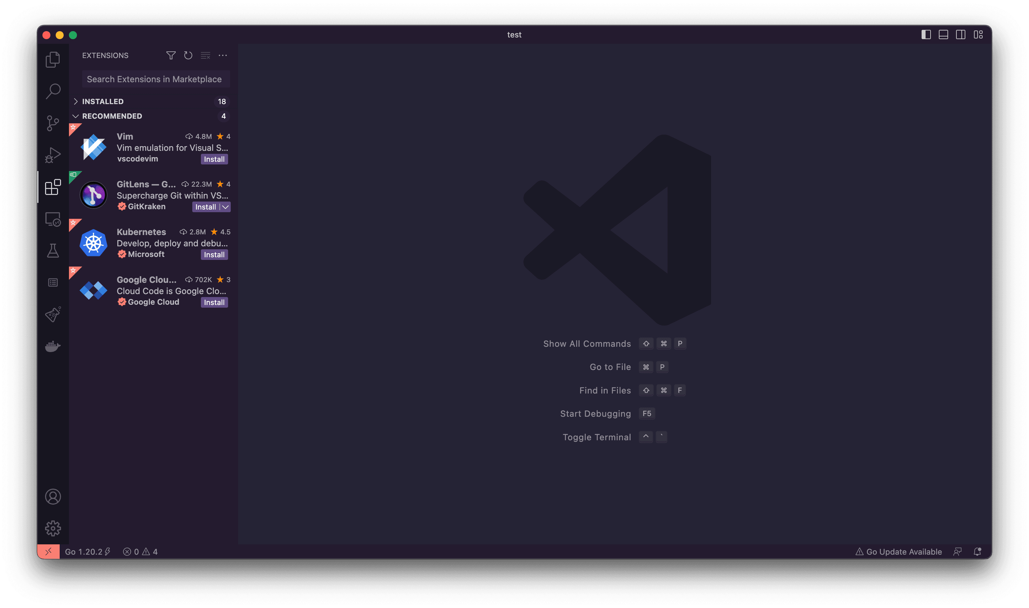Screen dimensions: 1029x608
Task: Click the GitKraken publisher name
Action: click(x=147, y=207)
